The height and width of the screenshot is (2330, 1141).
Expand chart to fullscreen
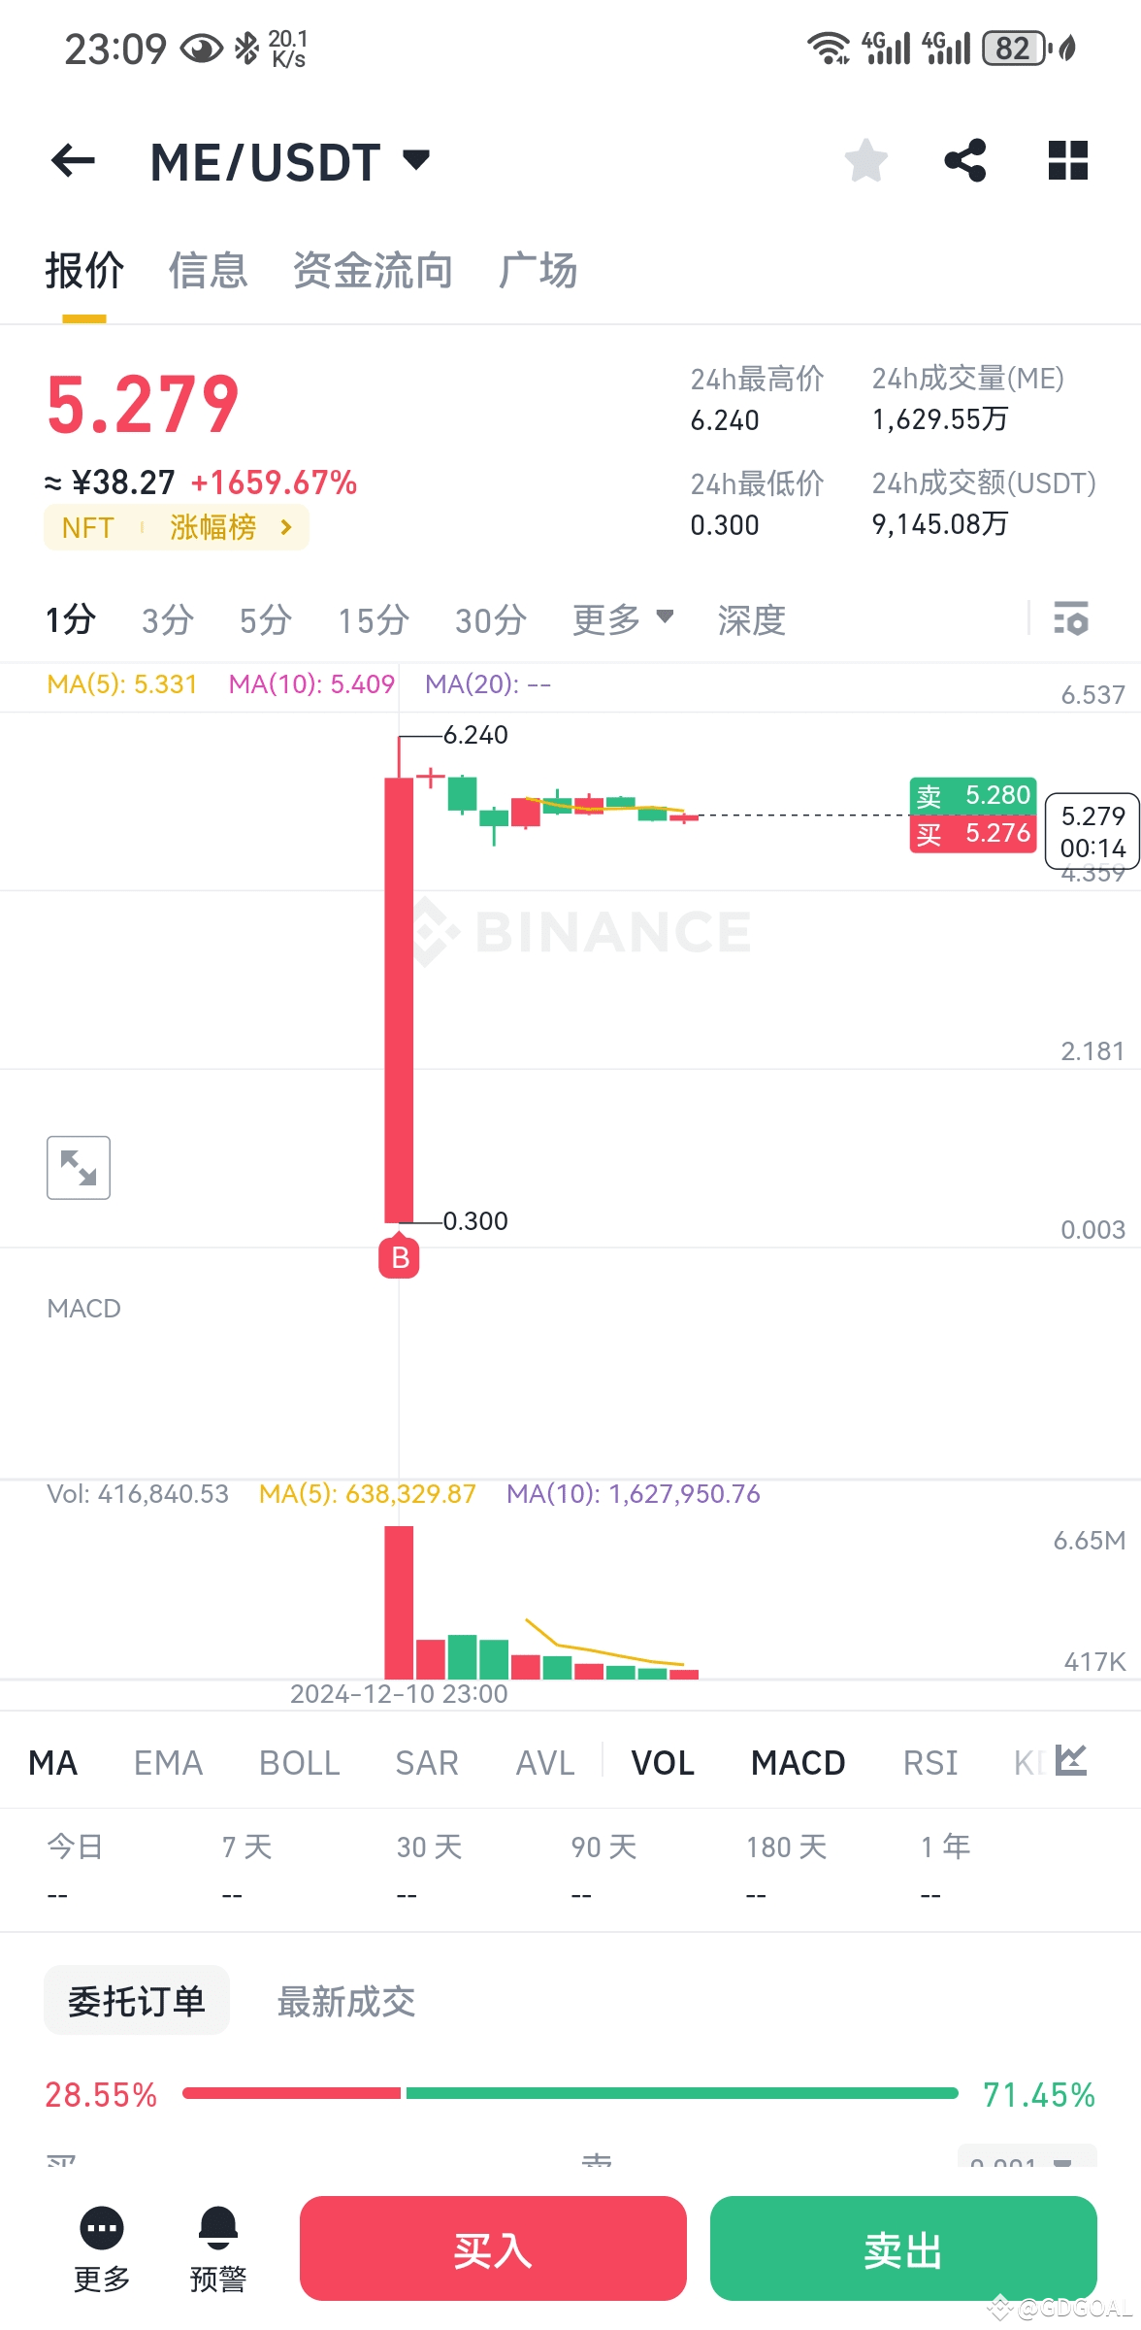pyautogui.click(x=79, y=1168)
